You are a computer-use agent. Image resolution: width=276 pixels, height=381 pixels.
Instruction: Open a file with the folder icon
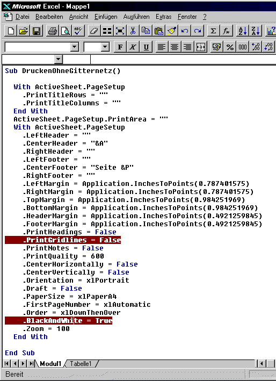pos(24,31)
